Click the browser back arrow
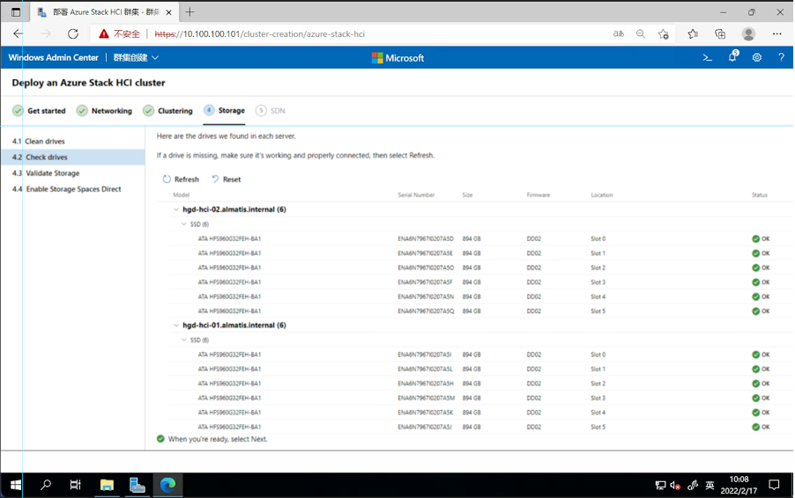 click(x=19, y=34)
